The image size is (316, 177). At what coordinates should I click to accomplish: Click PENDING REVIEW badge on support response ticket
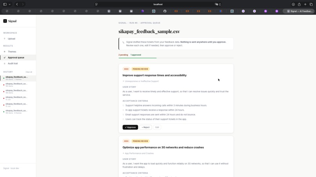pyautogui.click(x=140, y=69)
